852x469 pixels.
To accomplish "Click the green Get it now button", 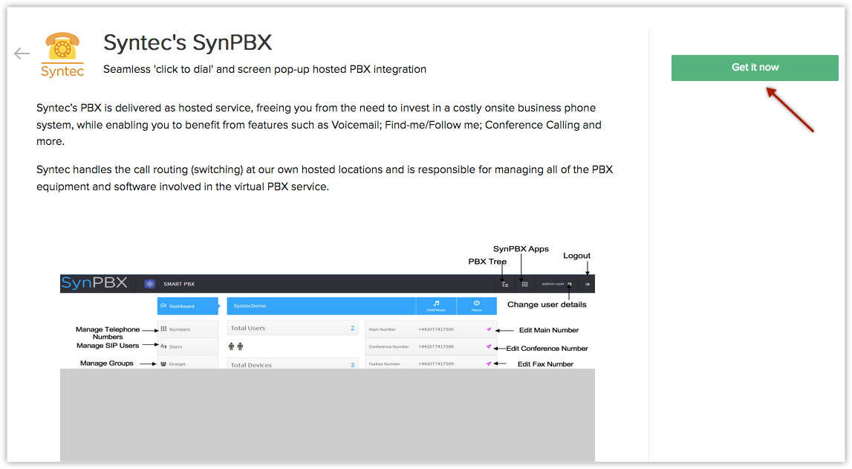I will click(x=755, y=68).
